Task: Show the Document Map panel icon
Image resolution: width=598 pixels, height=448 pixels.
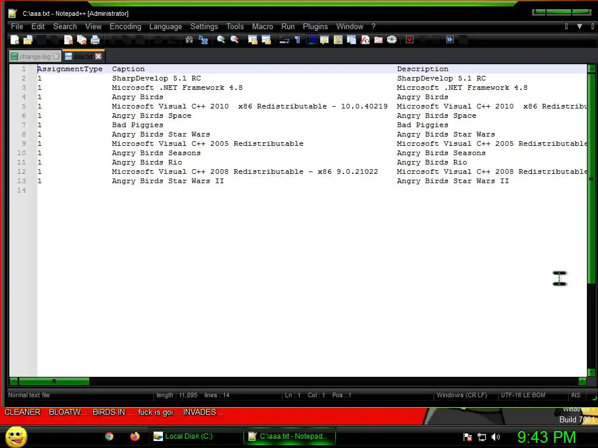Action: coord(338,40)
